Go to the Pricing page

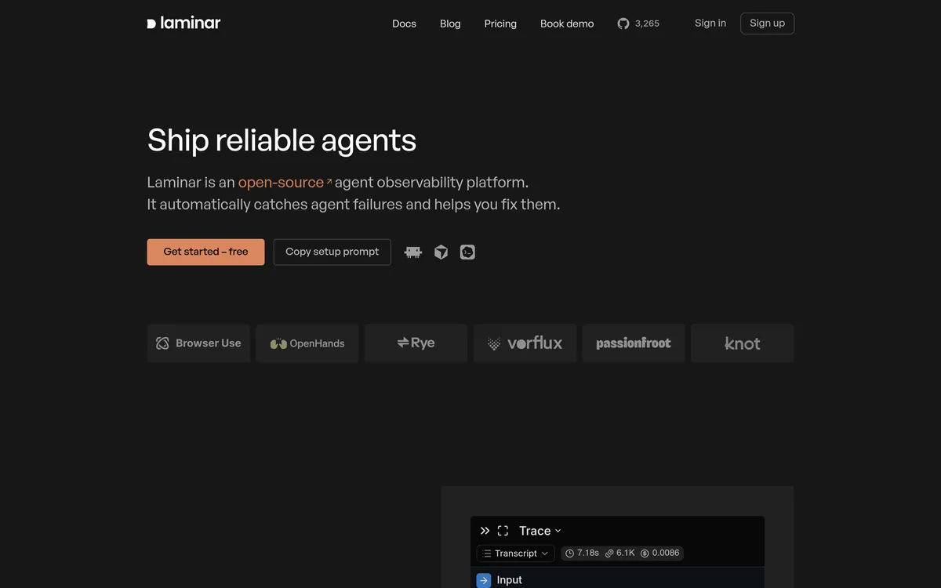click(500, 24)
